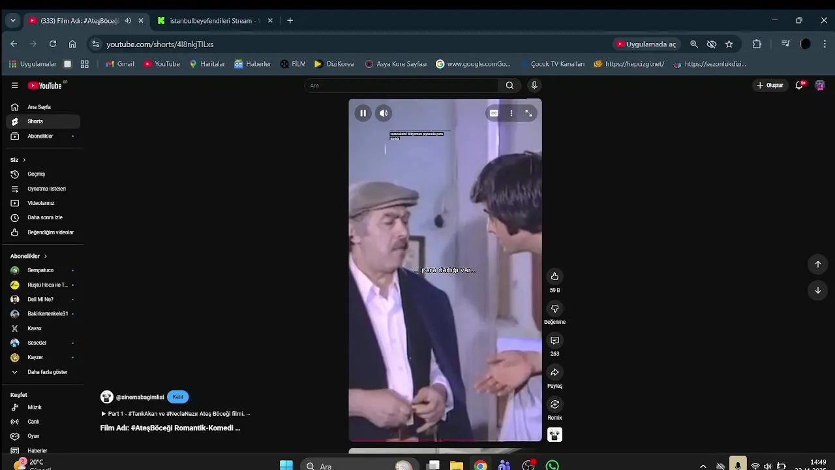
Task: Open Müzik under Keşfet
Action: point(43,407)
